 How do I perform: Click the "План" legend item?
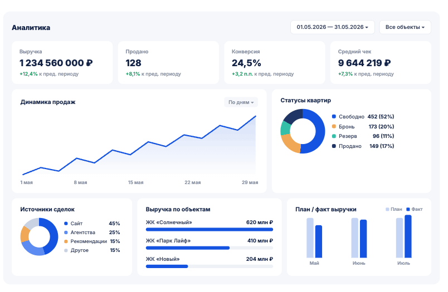394,209
